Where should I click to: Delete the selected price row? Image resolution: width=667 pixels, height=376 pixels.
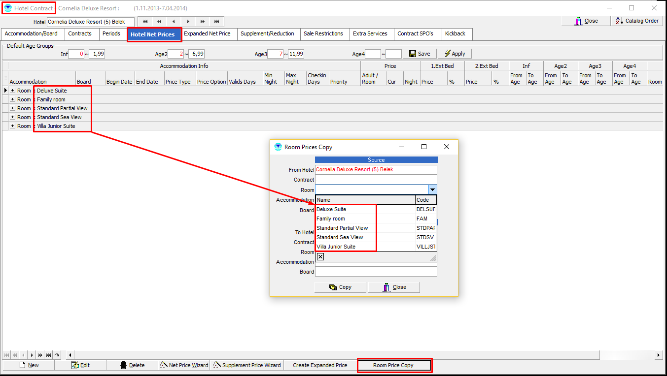(132, 365)
